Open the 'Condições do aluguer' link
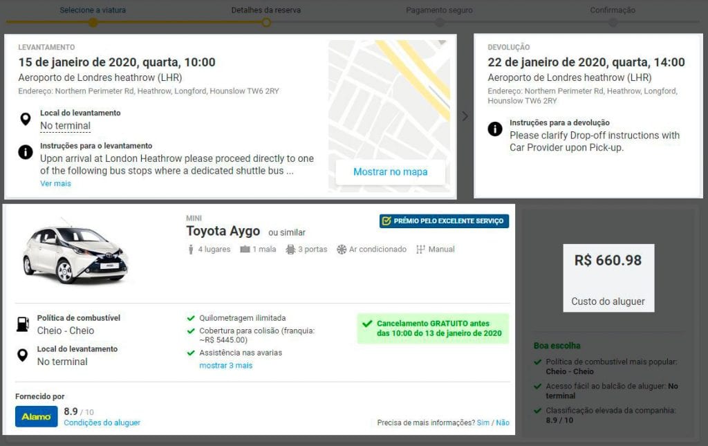The width and height of the screenshot is (708, 446). 102,422
